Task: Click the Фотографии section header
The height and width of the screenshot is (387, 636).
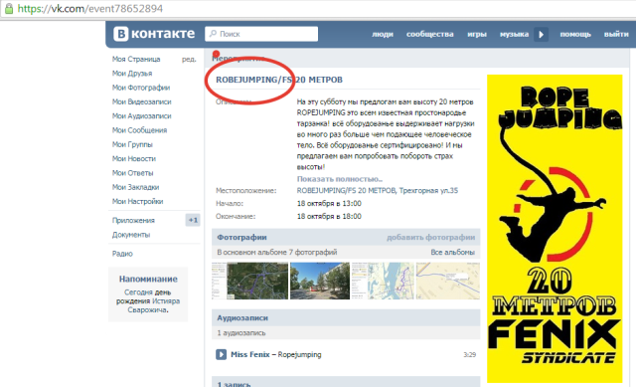Action: [x=241, y=237]
